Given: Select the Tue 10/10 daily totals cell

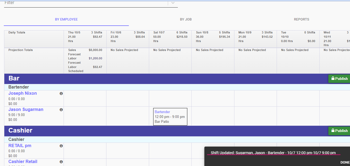Looking at the screenshot, I should click(x=298, y=39).
